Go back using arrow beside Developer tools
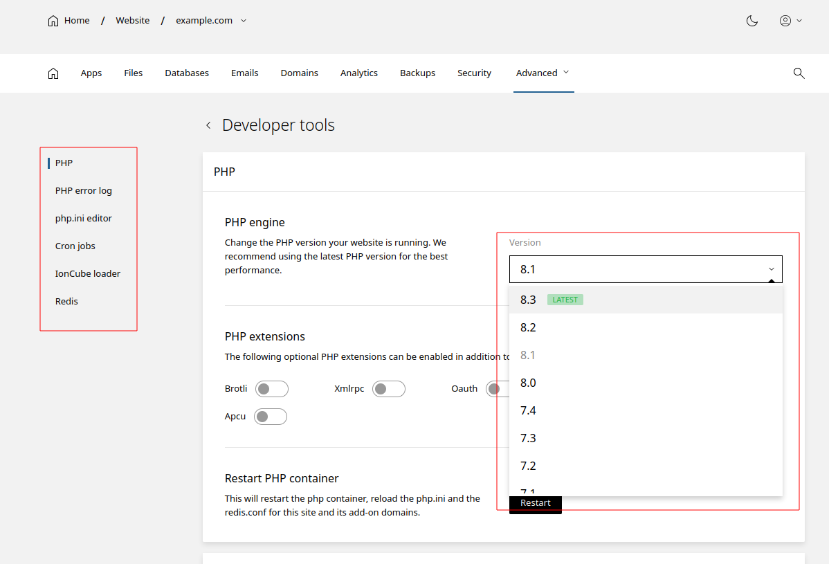Image resolution: width=829 pixels, height=564 pixels. click(x=208, y=126)
